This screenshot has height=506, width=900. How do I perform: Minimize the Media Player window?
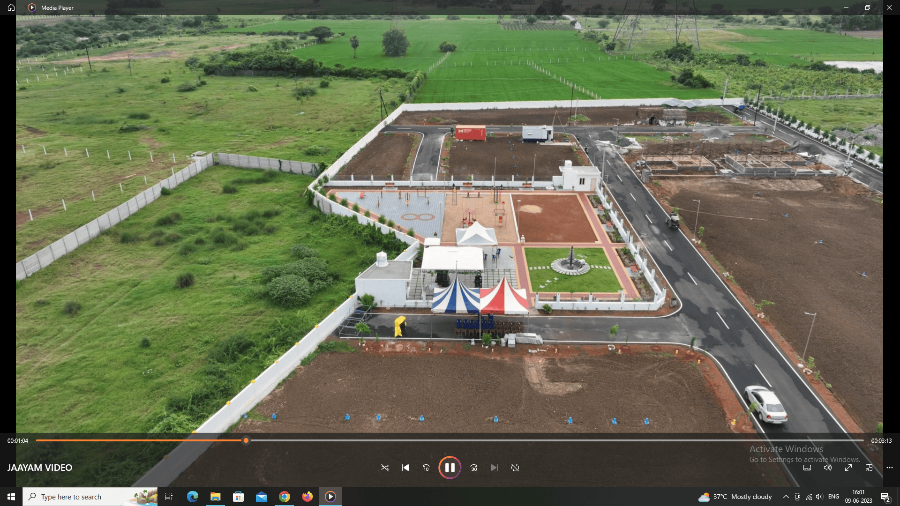(846, 7)
